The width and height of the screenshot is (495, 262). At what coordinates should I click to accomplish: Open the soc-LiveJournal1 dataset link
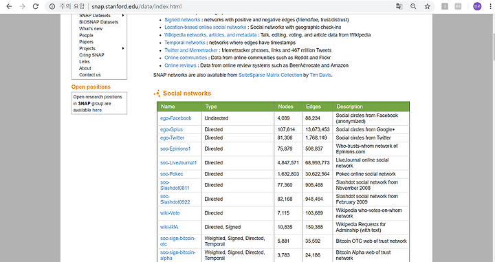pyautogui.click(x=178, y=162)
